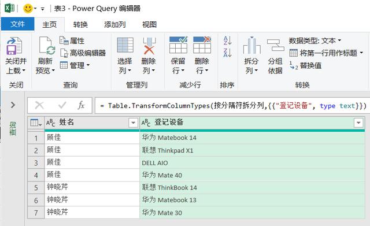
Task: Click cell 华为 Matebook 14
Action: [252, 138]
